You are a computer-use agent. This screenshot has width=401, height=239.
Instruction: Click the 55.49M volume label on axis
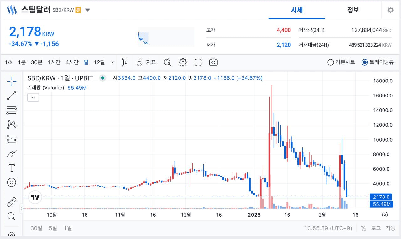point(381,204)
